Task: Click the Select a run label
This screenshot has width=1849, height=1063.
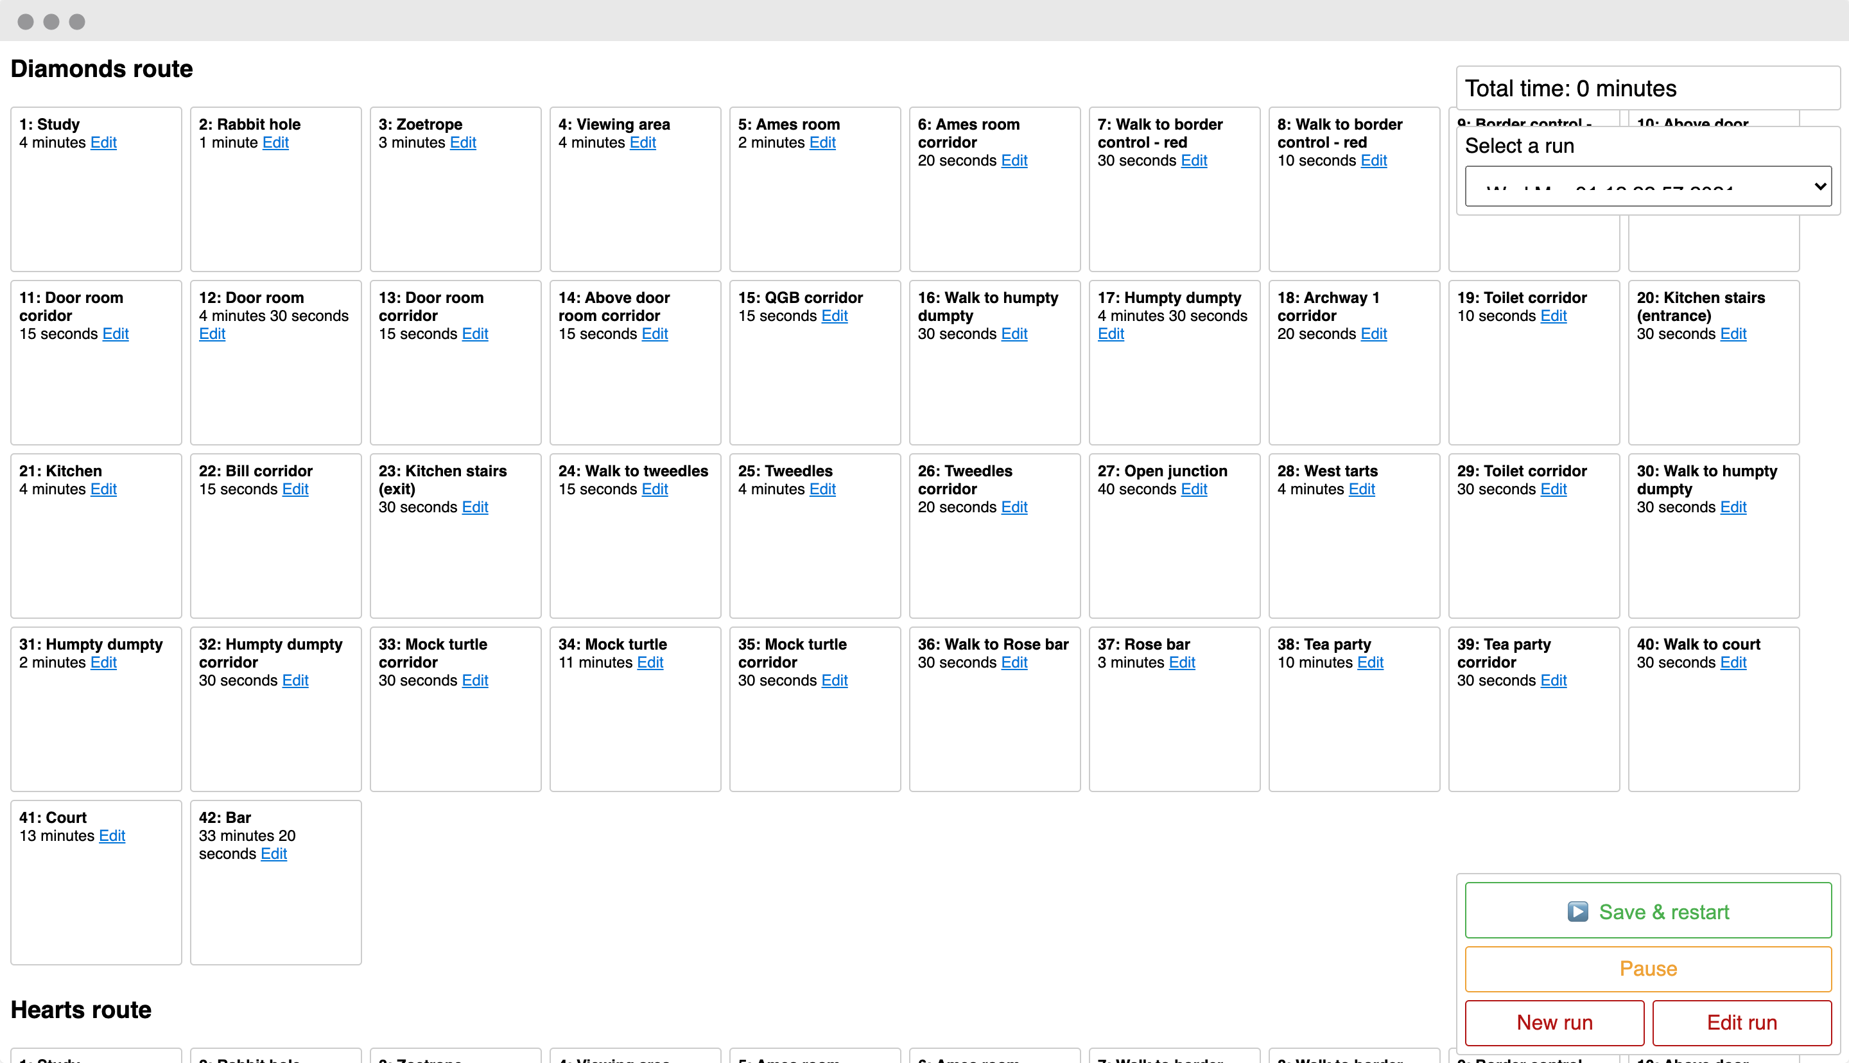Action: (x=1519, y=145)
